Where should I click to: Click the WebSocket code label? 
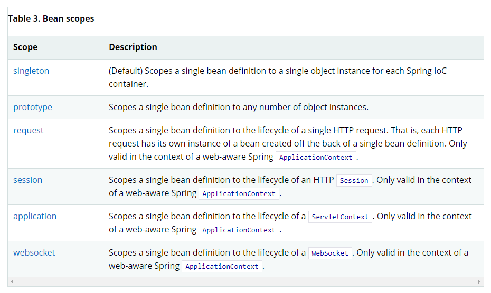[330, 253]
